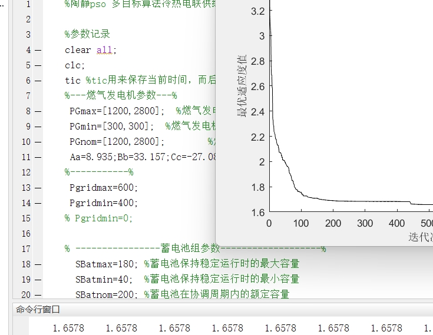This screenshot has height=335, width=433.
Task: Set breakpoint at line 19 dash
Action: pos(38,280)
